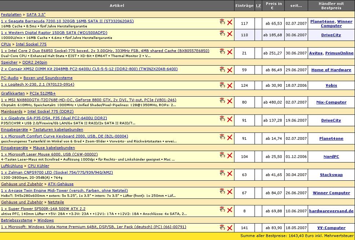
Task: Remove Corsair XMS2 DIMM Kit with X
Action: tap(230, 70)
